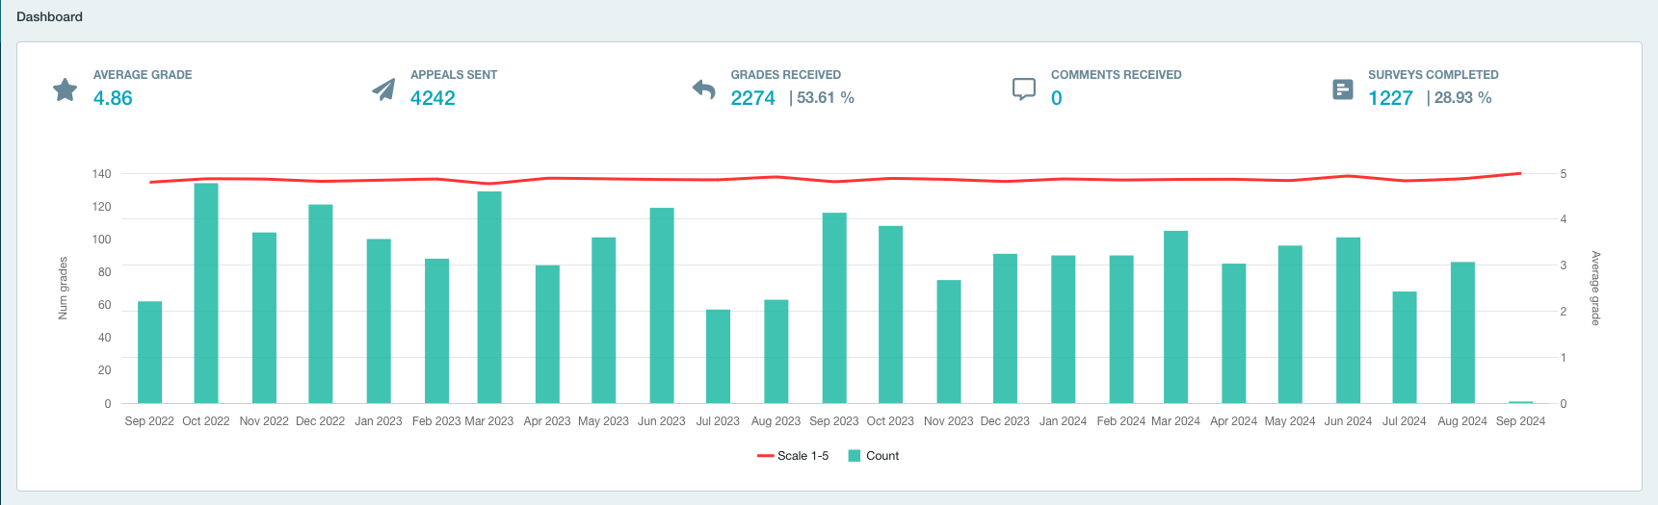Click the star icon beside Average Grade
1658x505 pixels.
point(65,89)
